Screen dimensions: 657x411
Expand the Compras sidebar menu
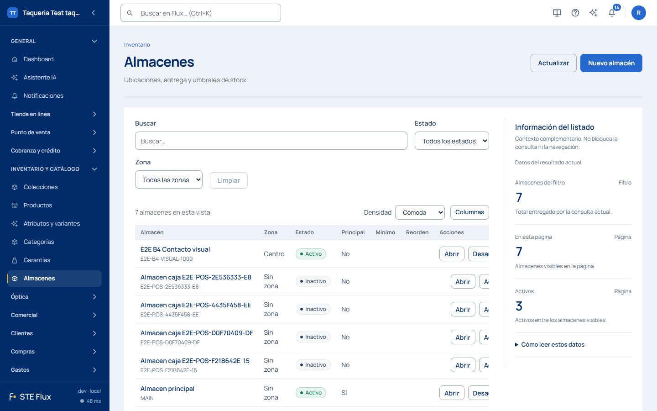[54, 352]
